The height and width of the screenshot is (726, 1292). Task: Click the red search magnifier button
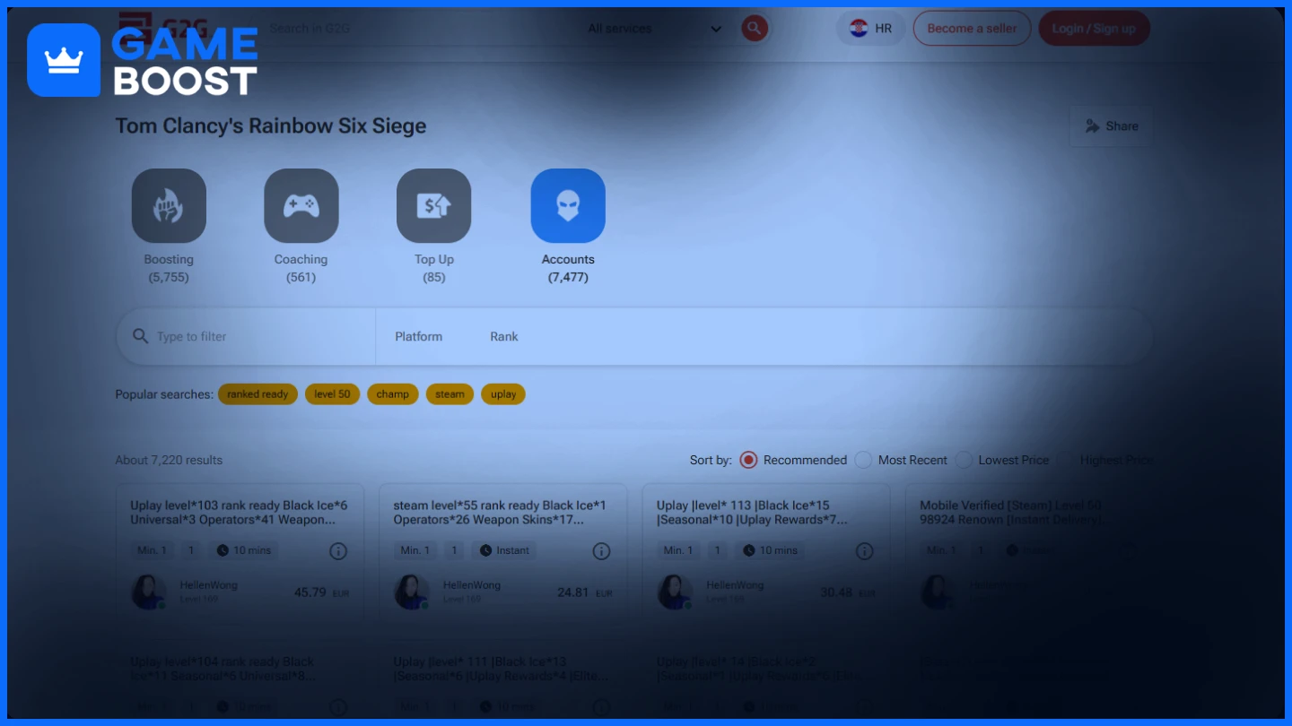(x=755, y=29)
